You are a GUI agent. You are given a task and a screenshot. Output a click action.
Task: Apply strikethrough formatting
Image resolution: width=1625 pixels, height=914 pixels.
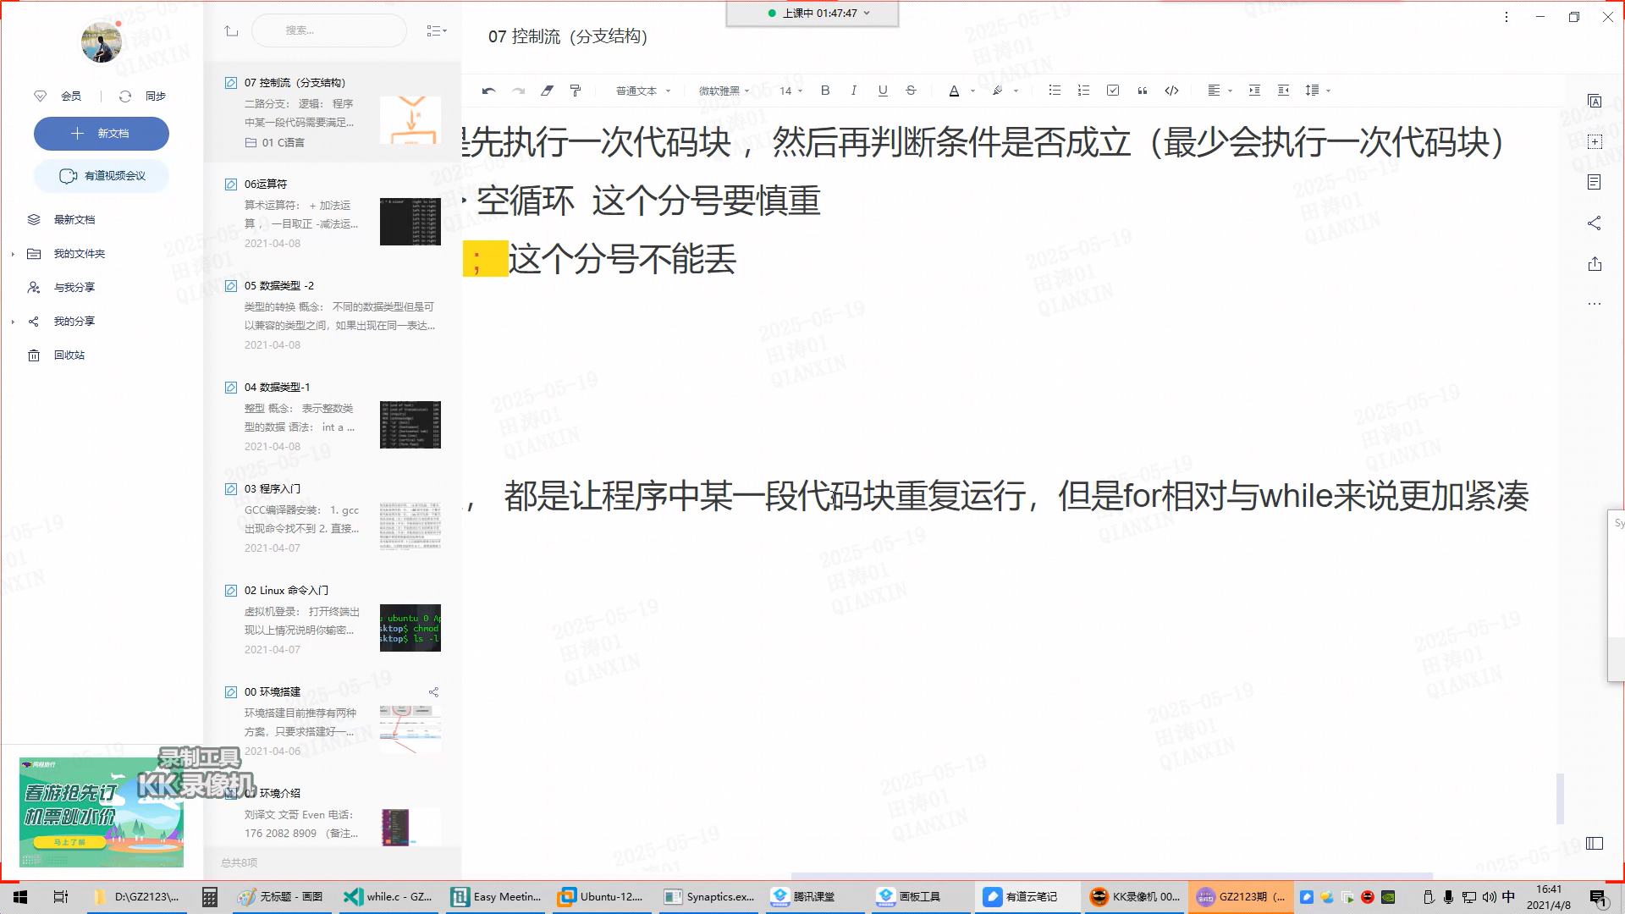[x=911, y=91]
